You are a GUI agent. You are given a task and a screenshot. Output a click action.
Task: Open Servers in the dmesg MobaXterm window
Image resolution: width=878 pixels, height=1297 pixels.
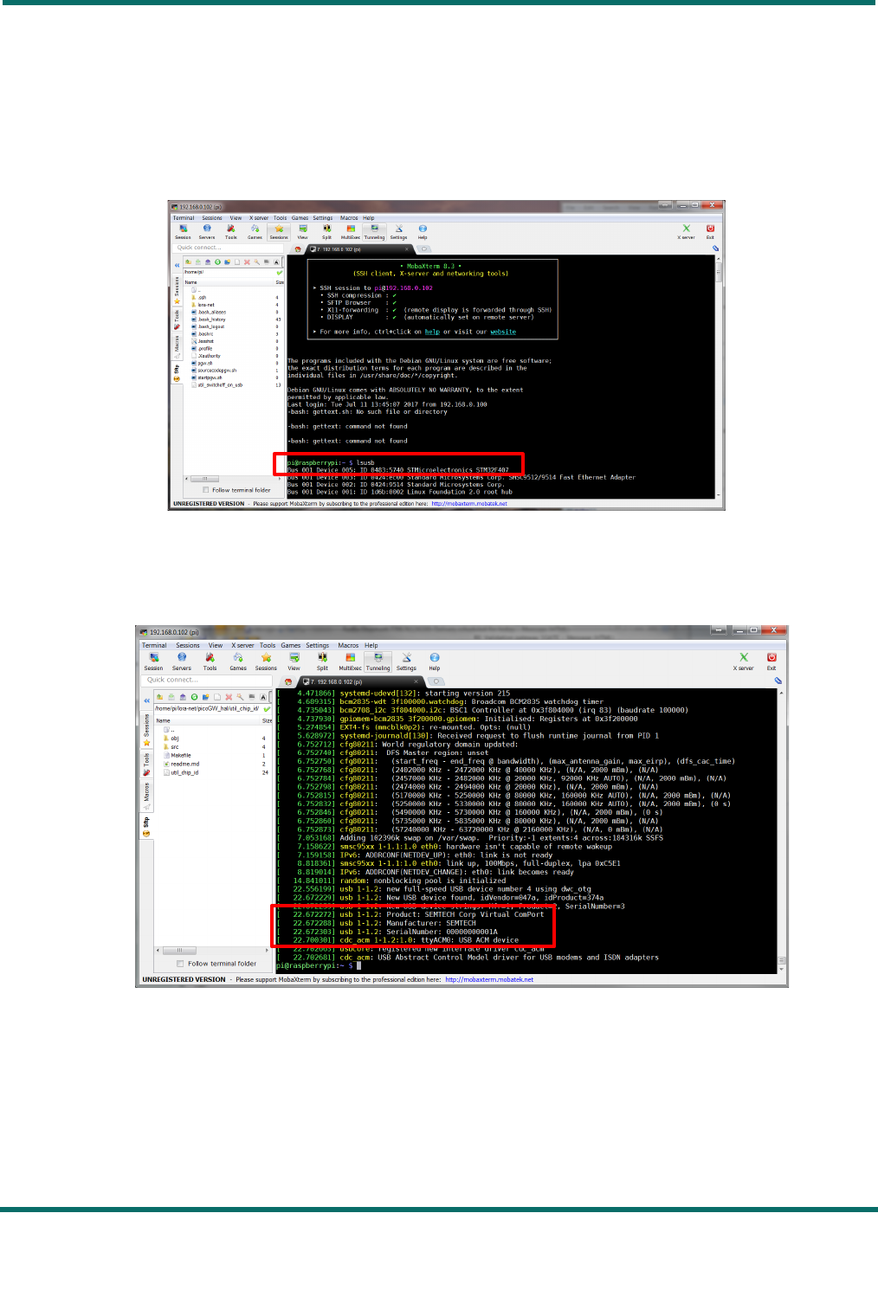tap(182, 661)
